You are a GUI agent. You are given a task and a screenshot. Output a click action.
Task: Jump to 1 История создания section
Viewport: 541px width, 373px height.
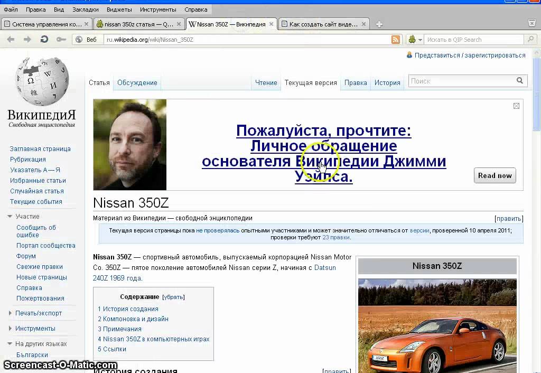tap(128, 309)
